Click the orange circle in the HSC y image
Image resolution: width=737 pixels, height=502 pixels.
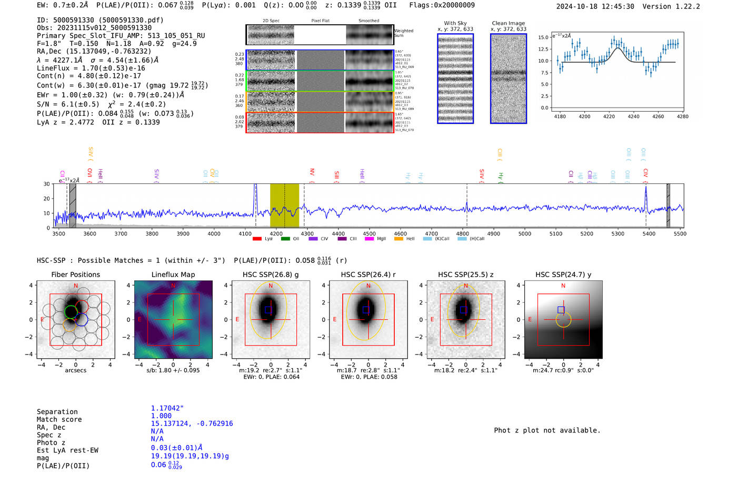(x=563, y=320)
